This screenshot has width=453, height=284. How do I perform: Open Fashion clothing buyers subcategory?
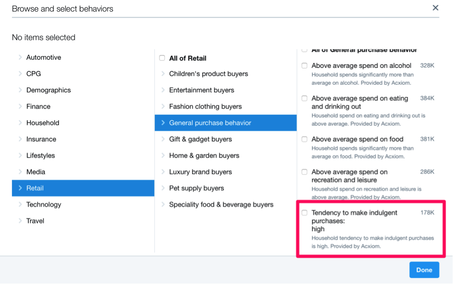(x=205, y=106)
